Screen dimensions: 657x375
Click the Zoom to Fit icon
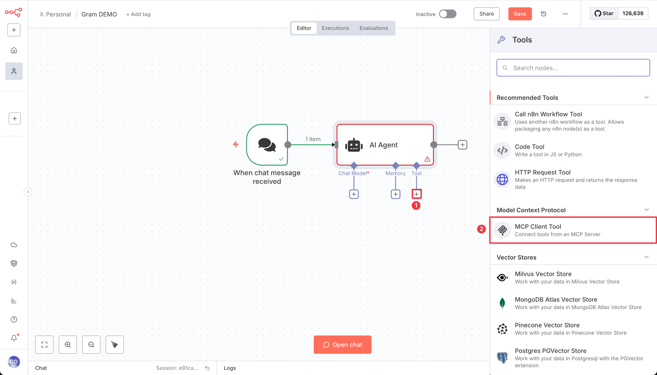point(44,345)
